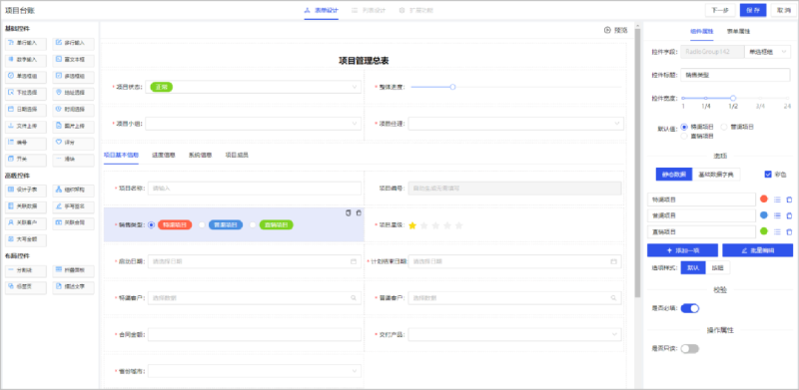Click the copy icon on the selected radio field
Image resolution: width=799 pixels, height=390 pixels.
pos(348,212)
